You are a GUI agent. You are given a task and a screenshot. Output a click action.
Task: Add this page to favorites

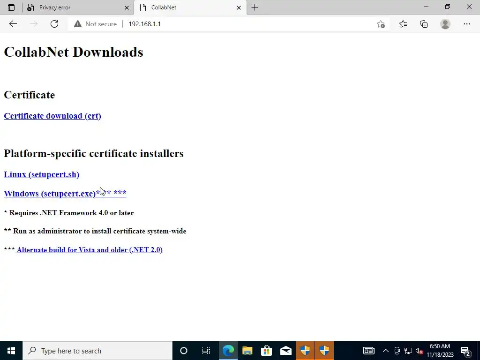pyautogui.click(x=381, y=24)
